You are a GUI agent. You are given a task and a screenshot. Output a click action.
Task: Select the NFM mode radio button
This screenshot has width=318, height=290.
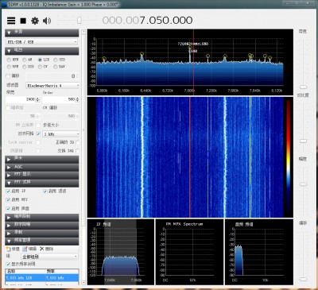[x=9, y=60]
